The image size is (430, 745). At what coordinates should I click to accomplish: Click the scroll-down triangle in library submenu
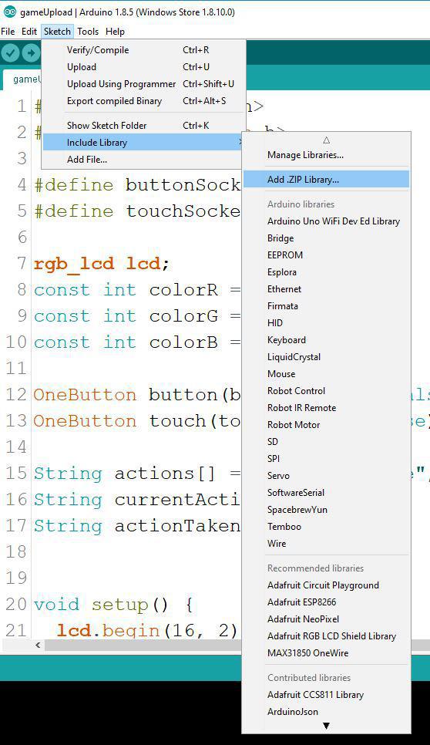tap(326, 726)
